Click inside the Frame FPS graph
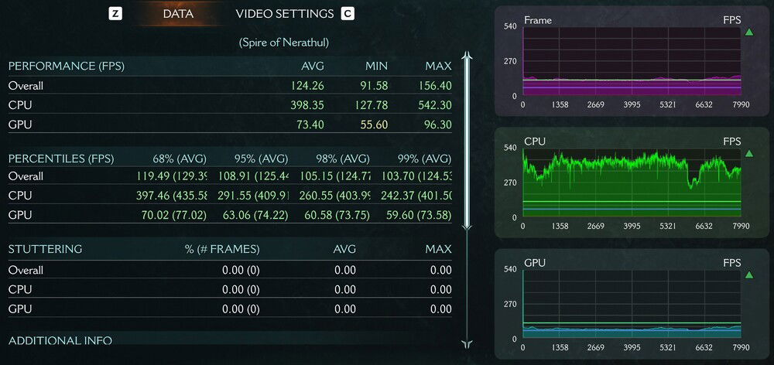This screenshot has width=774, height=365. pos(632,62)
